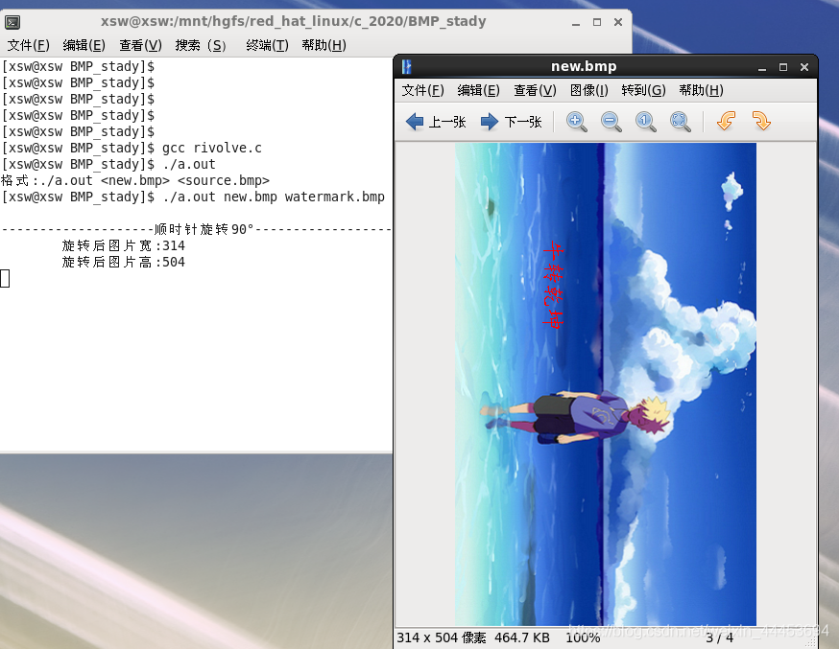Click the terminal icon in the terminal titlebar
839x649 pixels.
click(x=12, y=22)
